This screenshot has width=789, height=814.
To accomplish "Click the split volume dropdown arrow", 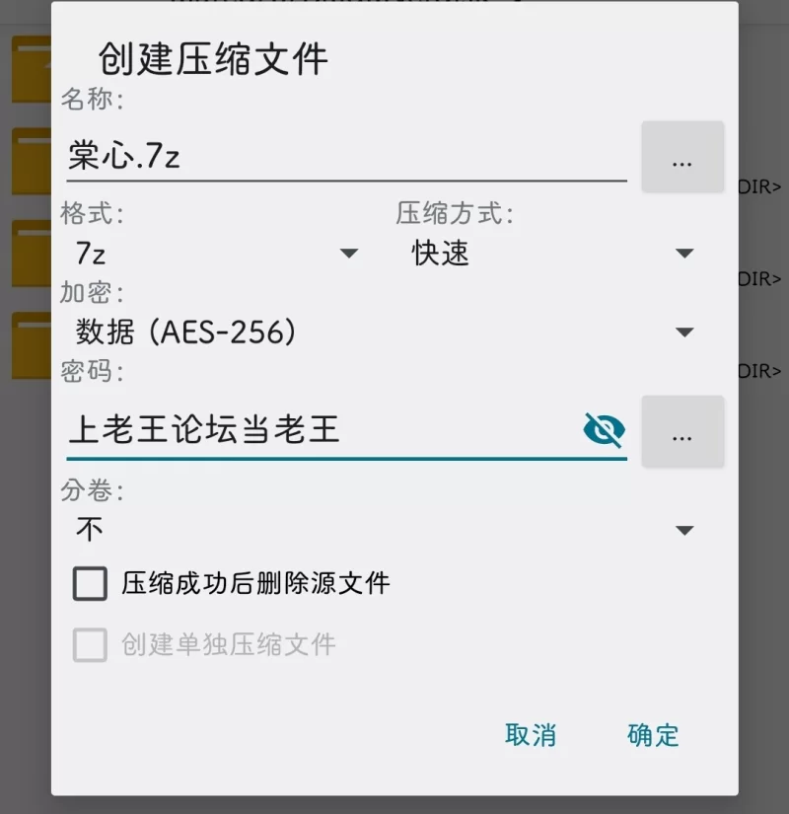I will (x=684, y=530).
